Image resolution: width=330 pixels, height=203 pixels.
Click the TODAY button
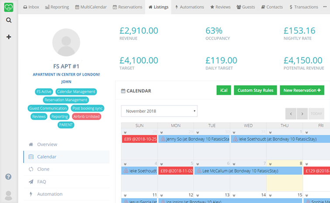click(x=316, y=114)
